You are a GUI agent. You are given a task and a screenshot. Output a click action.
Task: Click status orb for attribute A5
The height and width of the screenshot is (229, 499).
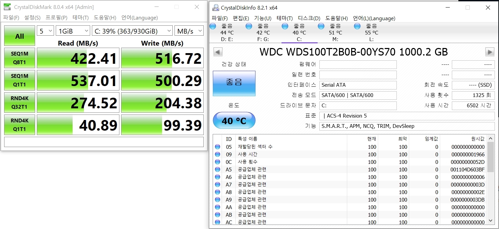tap(217, 169)
